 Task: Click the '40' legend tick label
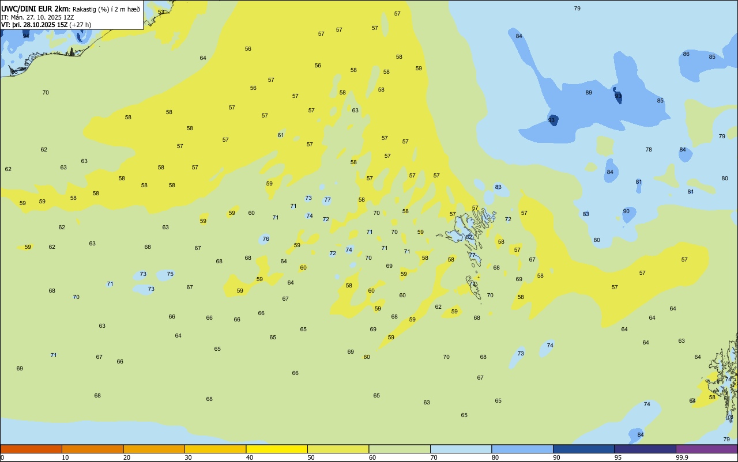click(x=250, y=457)
